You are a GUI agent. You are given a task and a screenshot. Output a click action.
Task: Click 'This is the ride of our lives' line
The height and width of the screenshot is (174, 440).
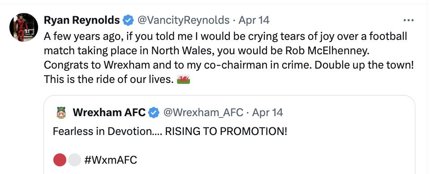point(108,80)
